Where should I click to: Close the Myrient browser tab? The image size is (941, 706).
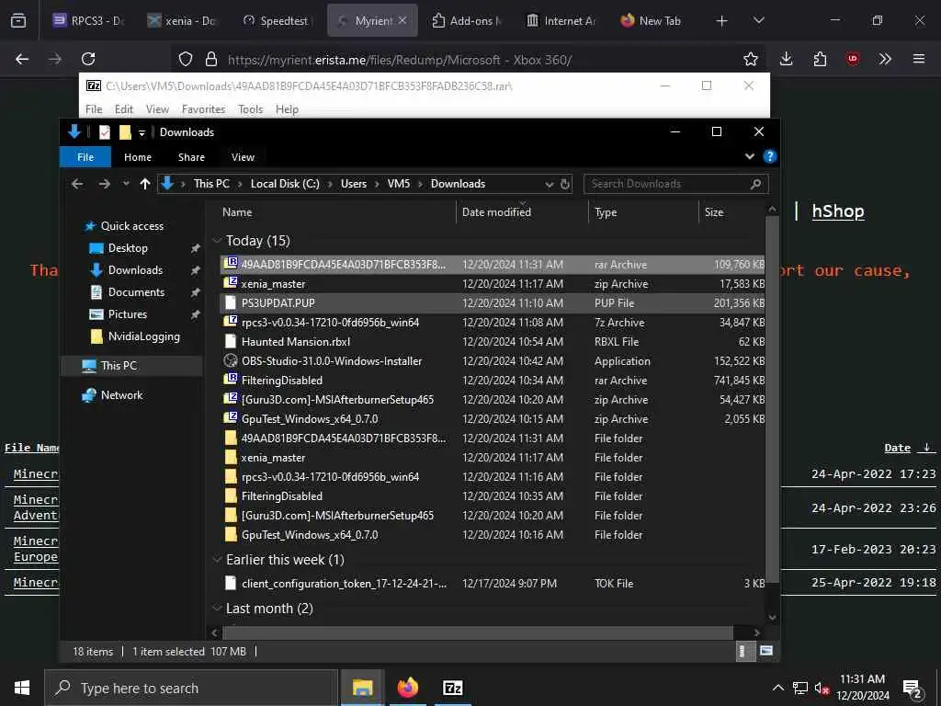[402, 20]
